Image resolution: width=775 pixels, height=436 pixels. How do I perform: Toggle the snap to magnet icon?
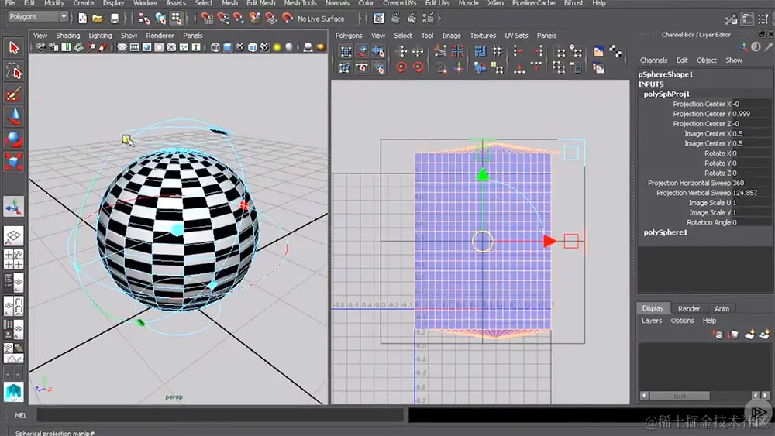point(288,19)
